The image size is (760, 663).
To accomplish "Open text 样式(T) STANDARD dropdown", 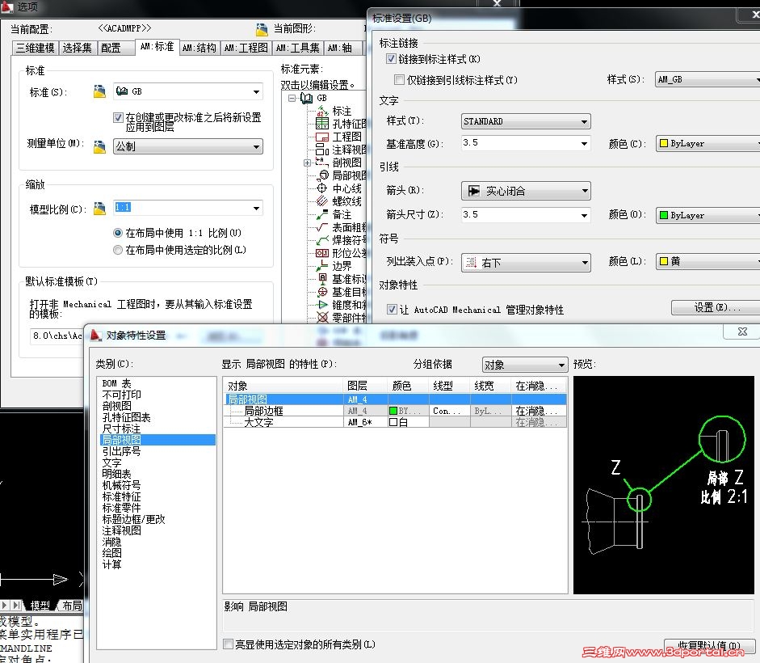I will pyautogui.click(x=526, y=121).
